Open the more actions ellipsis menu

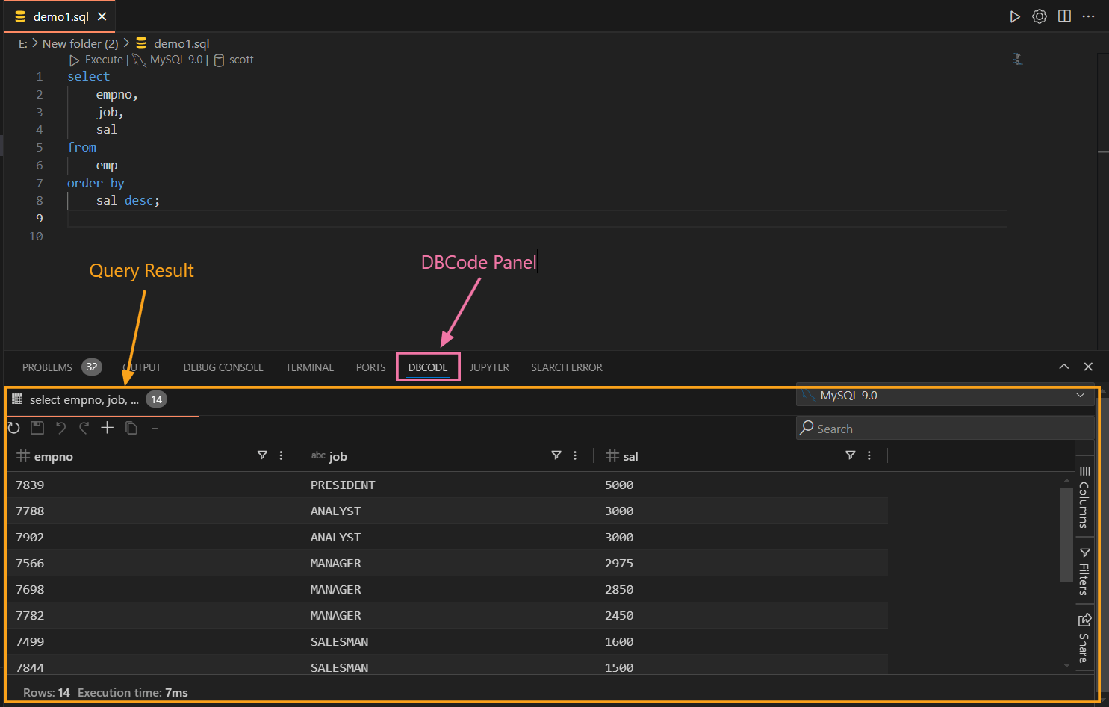click(x=1089, y=16)
